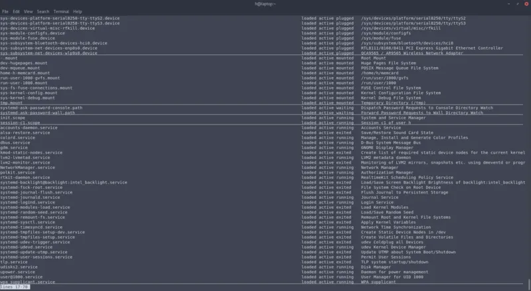Click 'Login Service' description text
This screenshot has height=291, width=531.
(377, 202)
